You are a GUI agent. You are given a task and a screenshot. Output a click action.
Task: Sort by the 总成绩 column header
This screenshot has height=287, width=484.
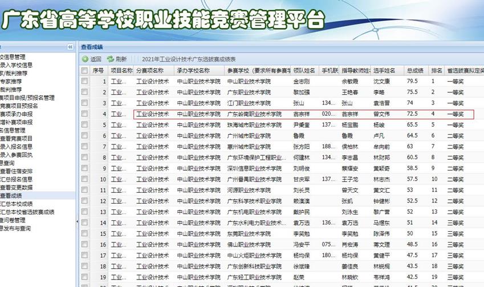click(x=414, y=71)
